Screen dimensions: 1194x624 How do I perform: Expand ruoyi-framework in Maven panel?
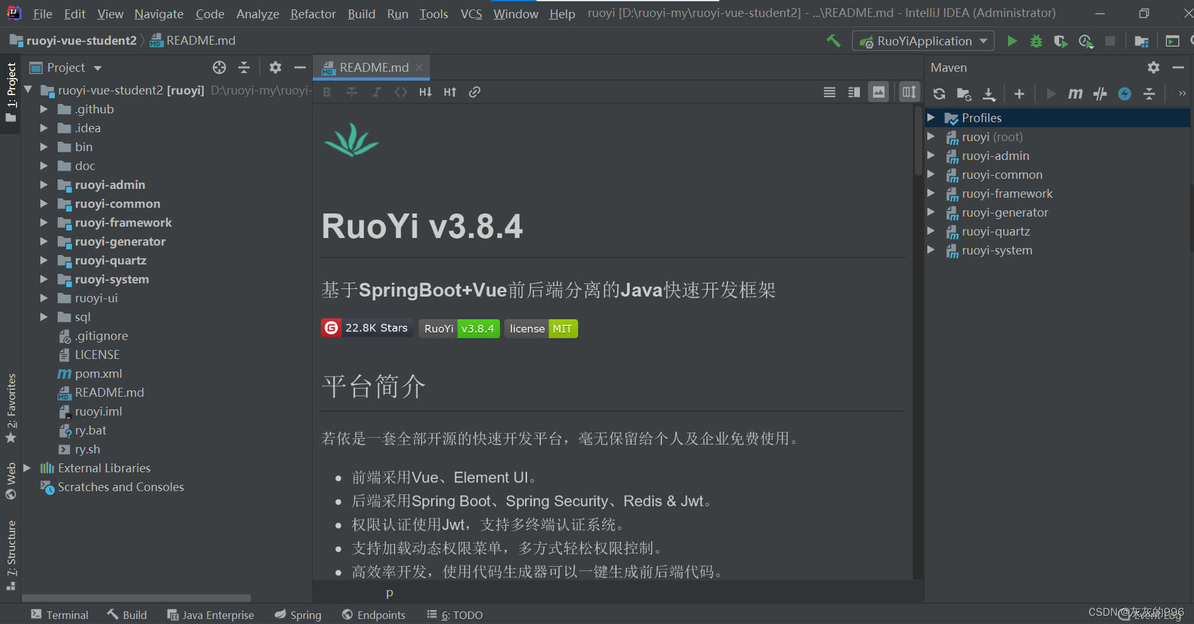931,193
